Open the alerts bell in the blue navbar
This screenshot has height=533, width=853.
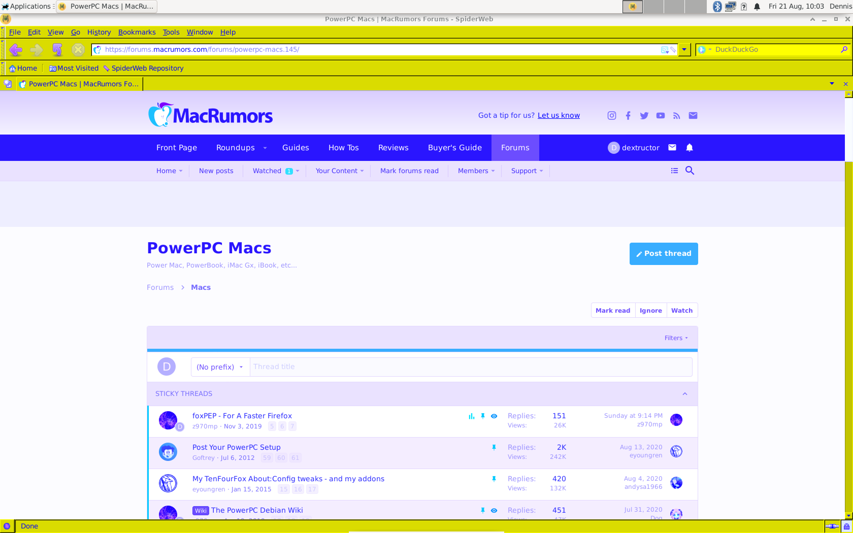[690, 147]
